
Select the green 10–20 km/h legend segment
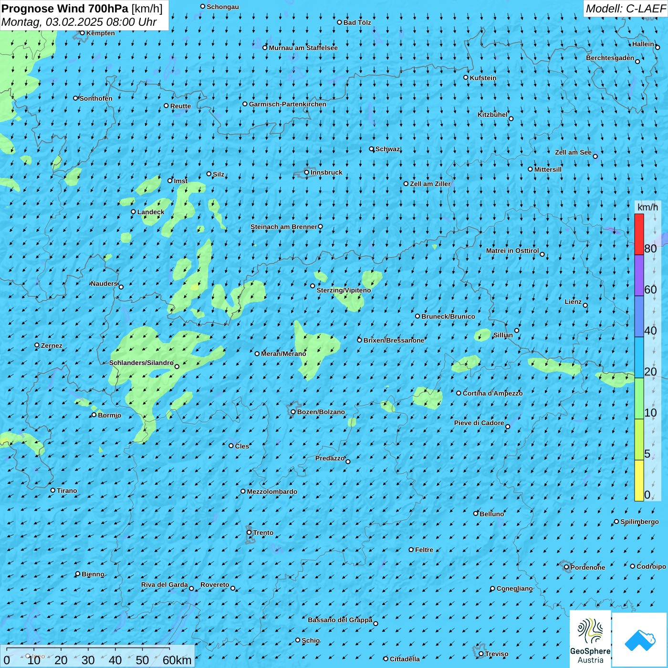(x=639, y=399)
